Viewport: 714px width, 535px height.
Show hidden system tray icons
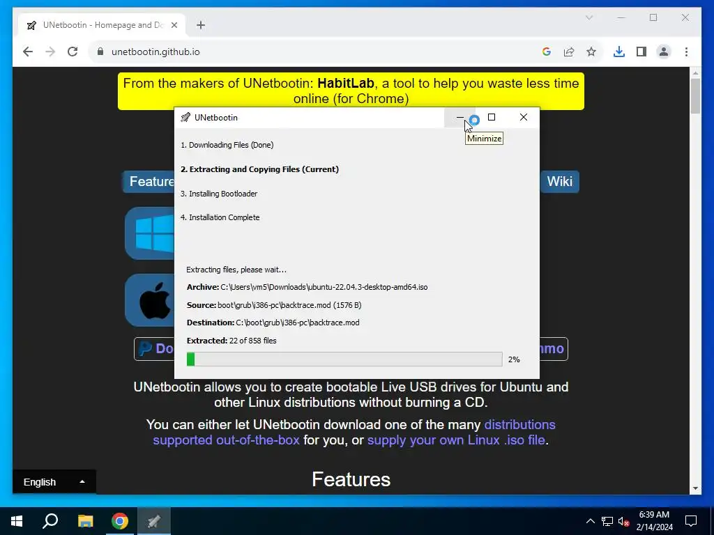click(590, 521)
